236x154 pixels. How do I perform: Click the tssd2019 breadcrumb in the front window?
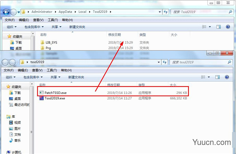click(x=37, y=62)
